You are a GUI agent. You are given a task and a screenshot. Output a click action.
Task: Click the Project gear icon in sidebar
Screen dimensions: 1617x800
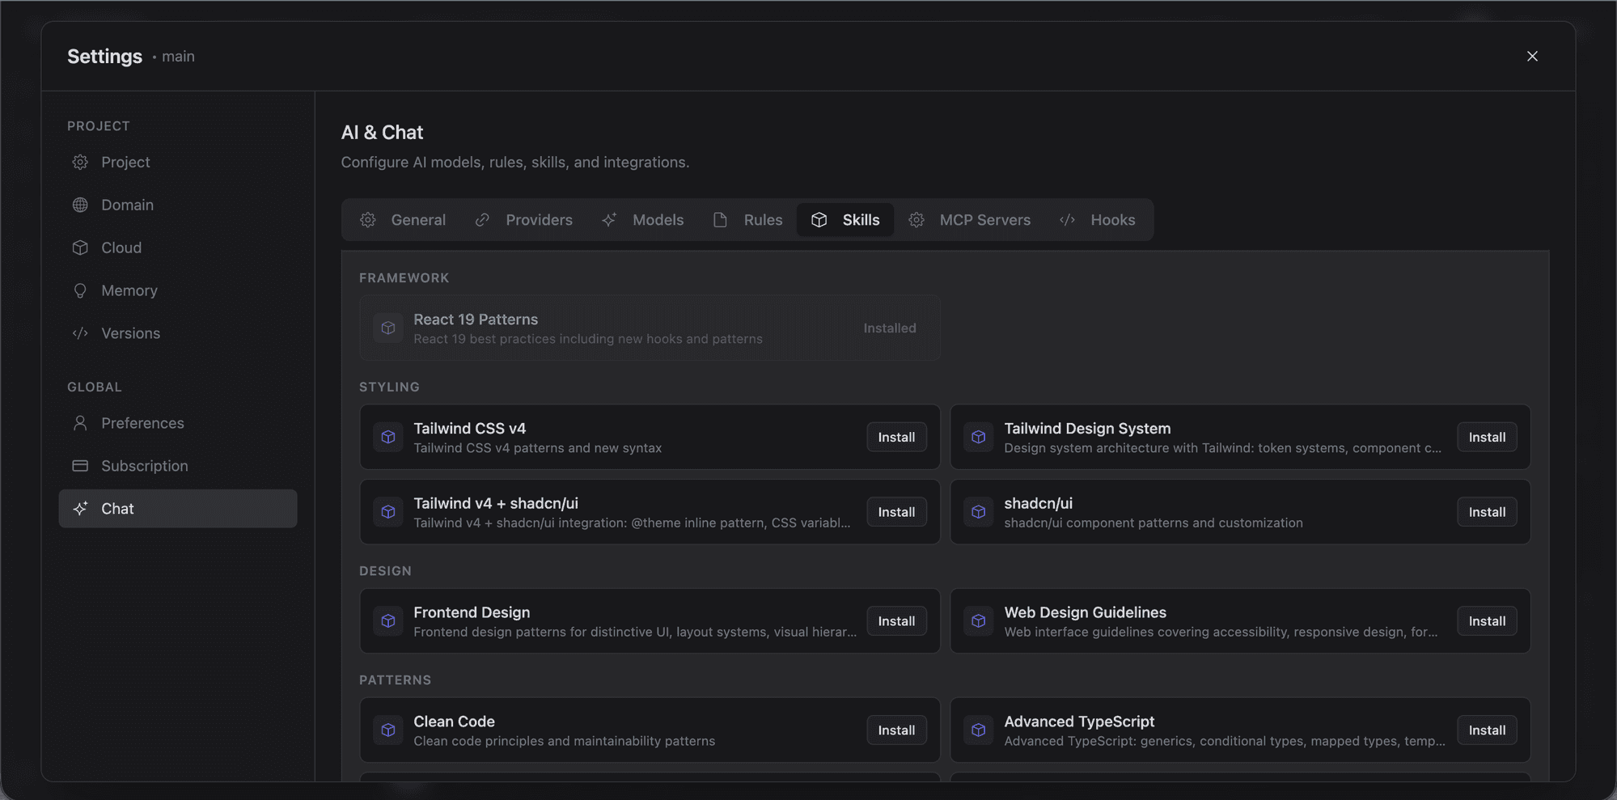80,162
